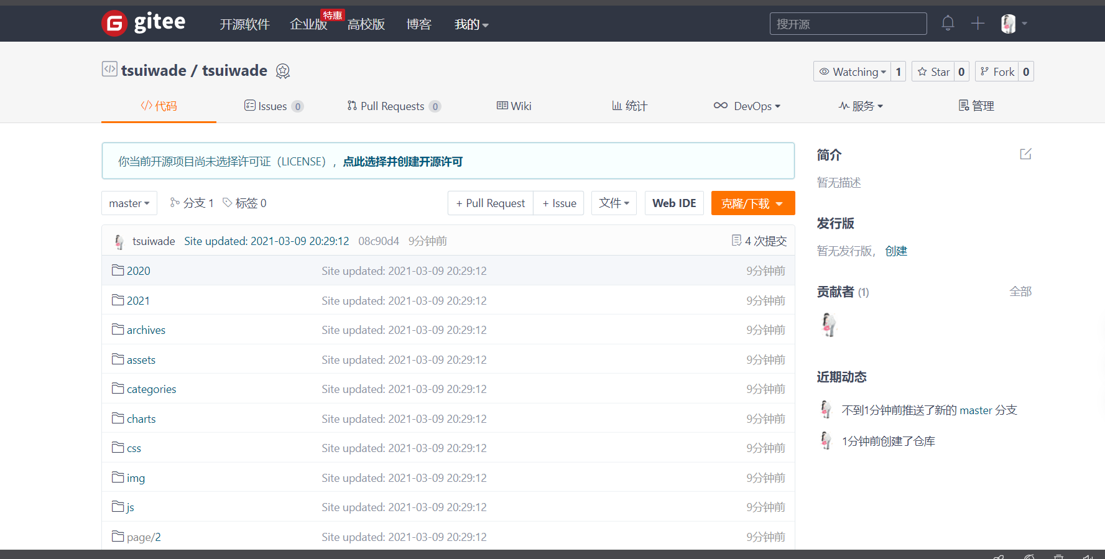
Task: Click the assets folder icon
Action: coord(118,359)
